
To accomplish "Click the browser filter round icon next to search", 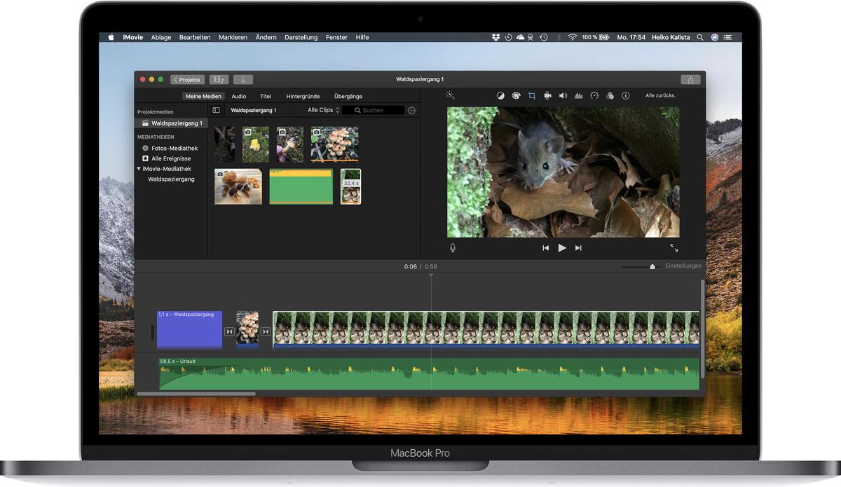I will tap(411, 111).
